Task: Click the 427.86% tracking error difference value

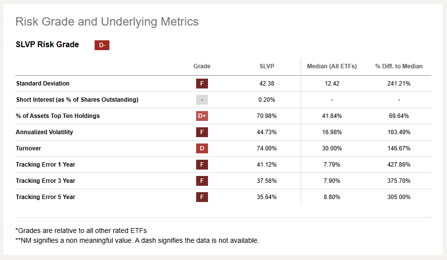Action: click(x=399, y=165)
